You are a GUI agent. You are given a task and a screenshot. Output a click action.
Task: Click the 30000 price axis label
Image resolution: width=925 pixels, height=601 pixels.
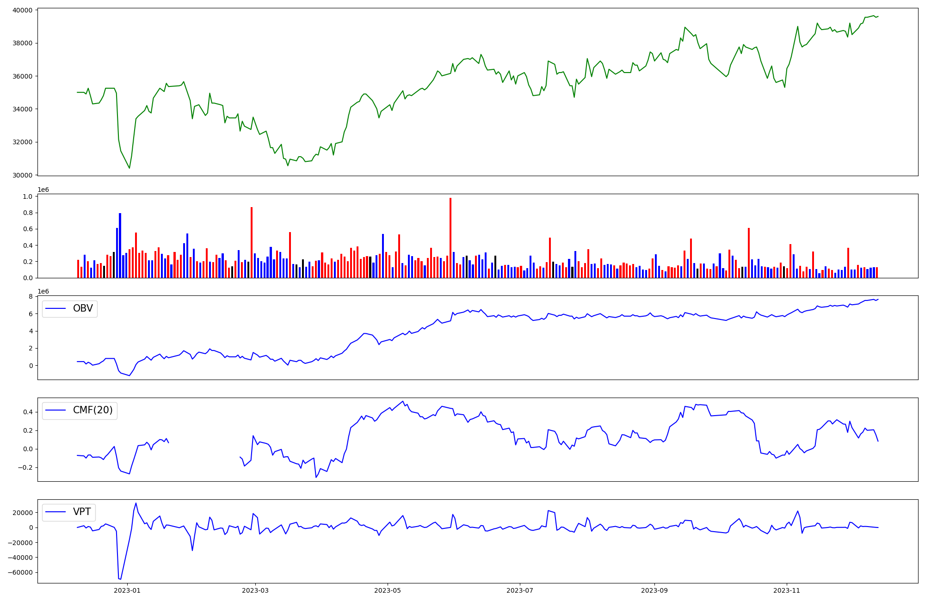tap(23, 175)
